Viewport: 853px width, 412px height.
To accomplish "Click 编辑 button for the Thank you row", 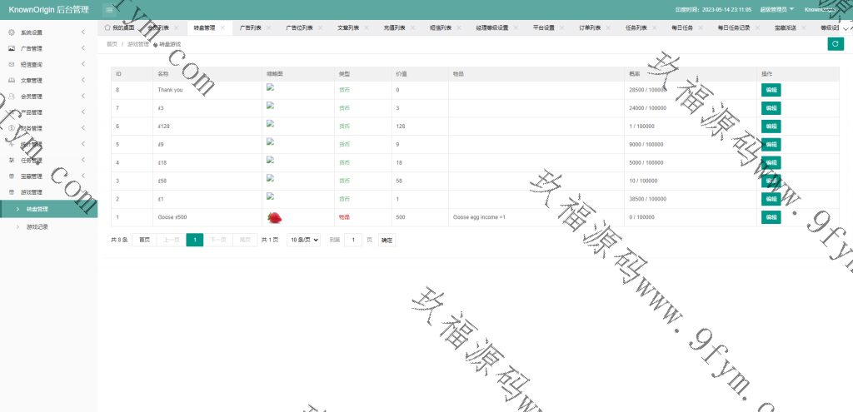I will tap(771, 90).
